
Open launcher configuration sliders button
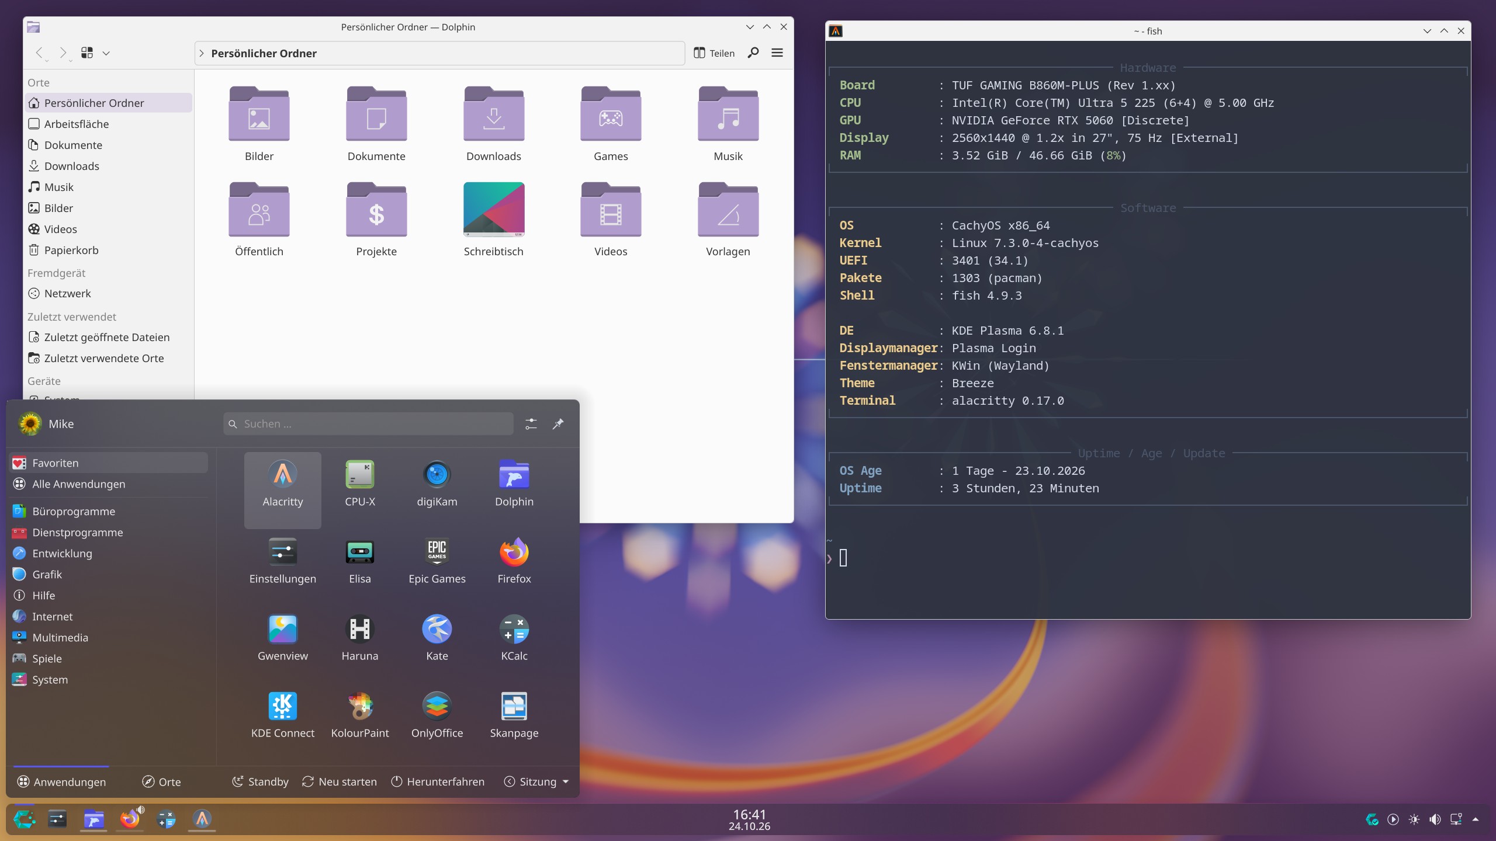coord(531,424)
